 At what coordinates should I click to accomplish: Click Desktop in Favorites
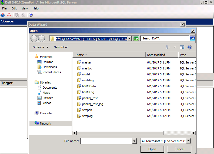[48, 62]
